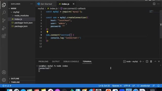Open the Accounts menu icon
This screenshot has width=162, height=91.
click(x=4, y=72)
